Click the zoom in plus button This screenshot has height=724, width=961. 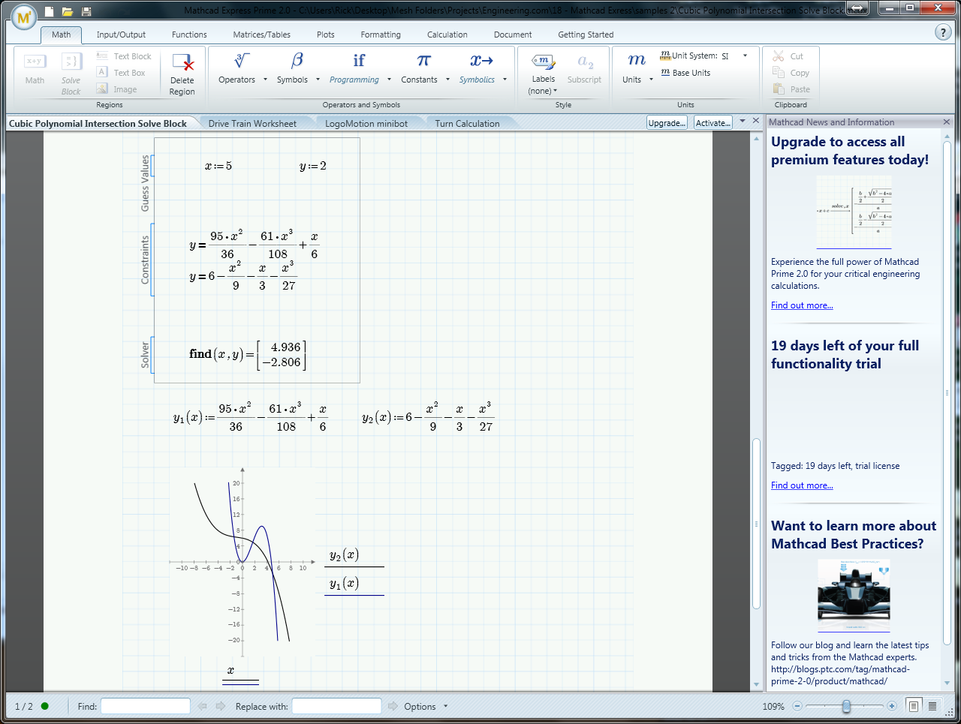click(892, 706)
